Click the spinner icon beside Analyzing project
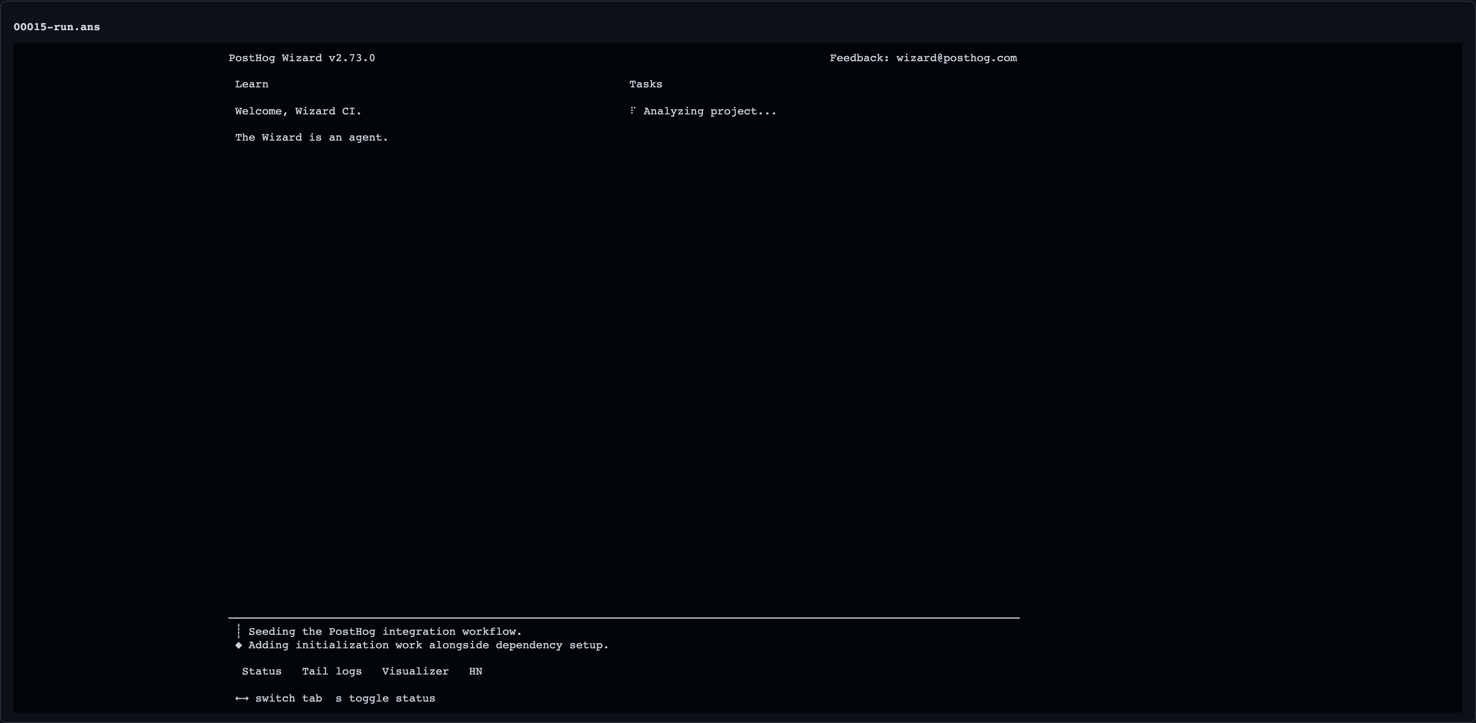The height and width of the screenshot is (723, 1476). [x=633, y=110]
